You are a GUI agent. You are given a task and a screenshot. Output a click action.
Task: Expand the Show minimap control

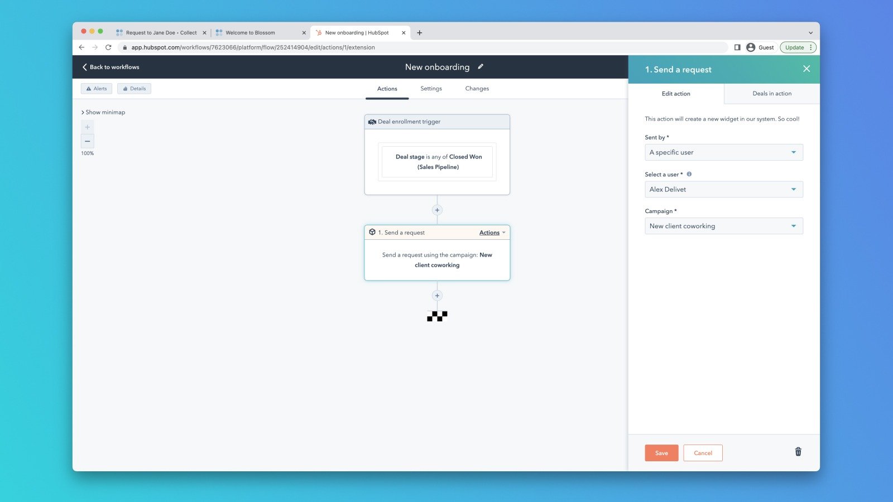[103, 112]
